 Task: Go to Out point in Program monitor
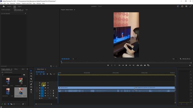133,65
